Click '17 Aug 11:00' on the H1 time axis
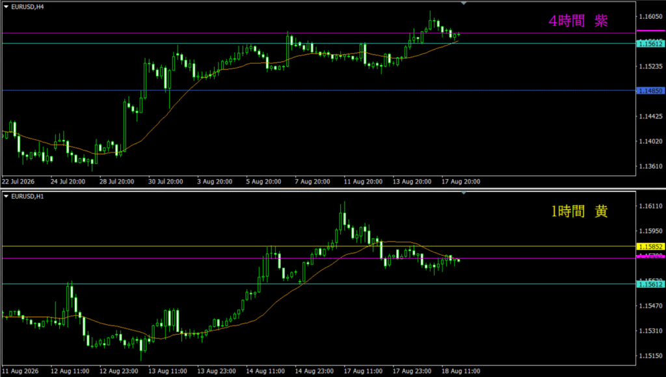The image size is (666, 377). 363,371
